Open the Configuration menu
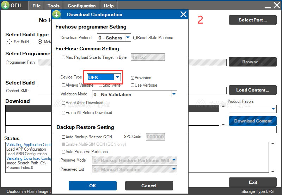Screen dimensions: 282x195 click(82, 6)
